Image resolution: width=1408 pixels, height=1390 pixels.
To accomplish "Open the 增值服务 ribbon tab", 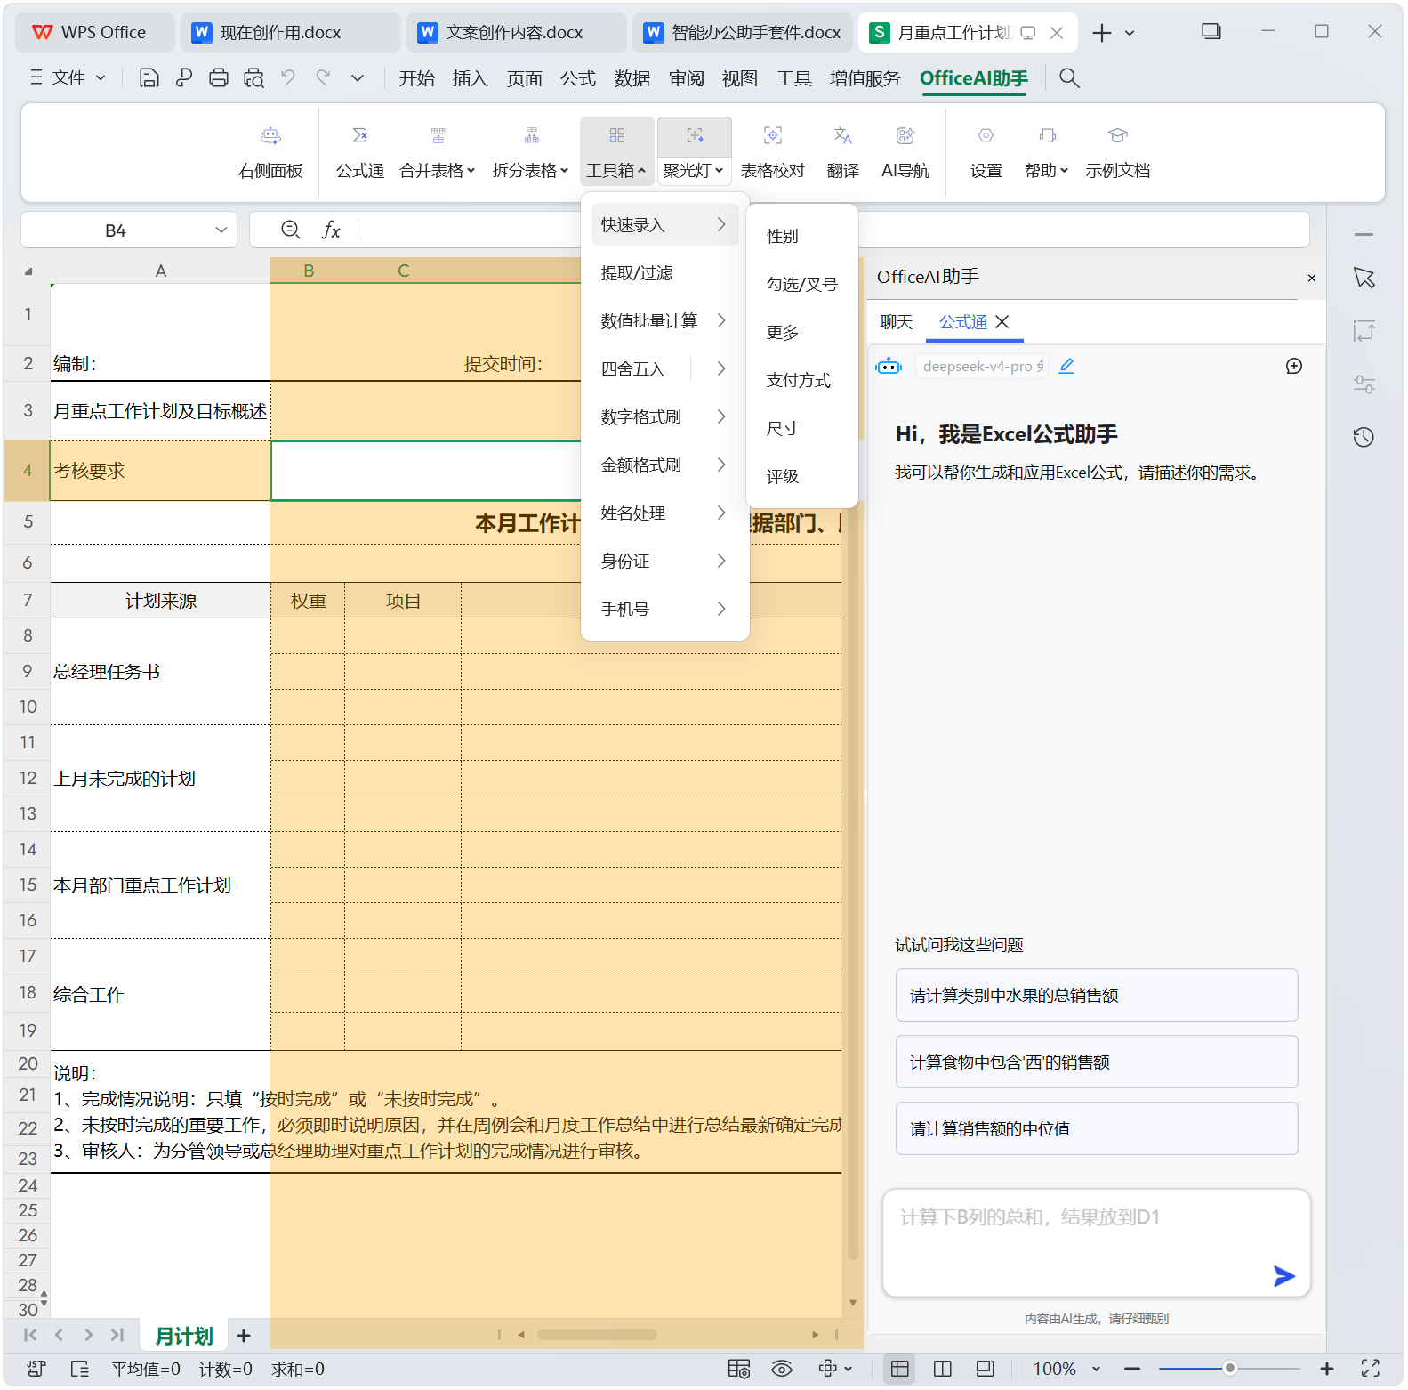I will tap(865, 78).
